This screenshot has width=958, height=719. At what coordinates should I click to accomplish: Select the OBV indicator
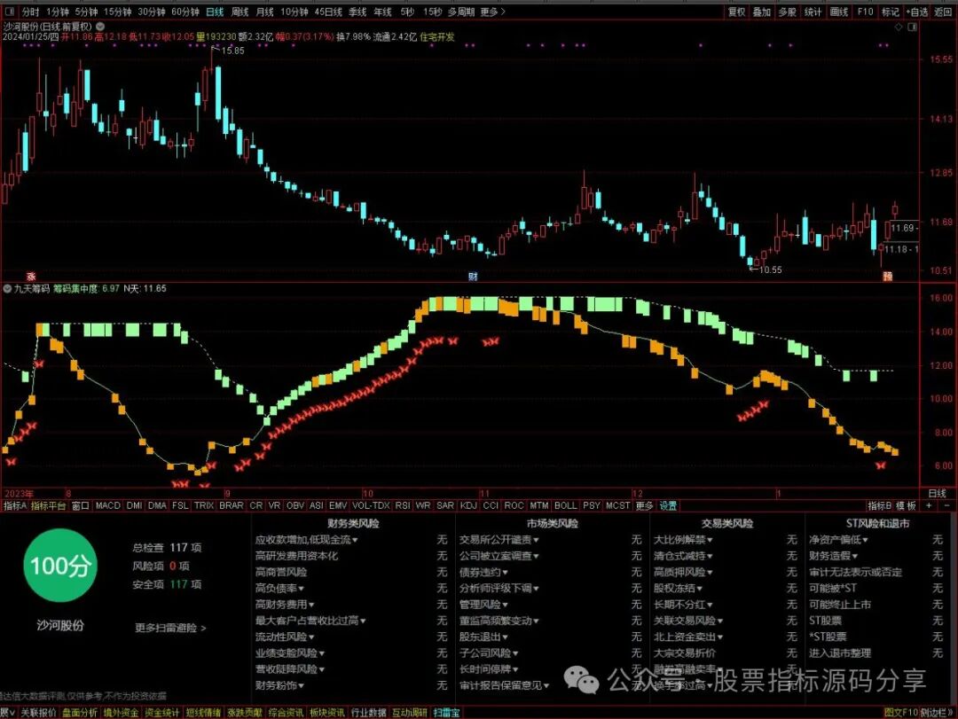tap(295, 506)
